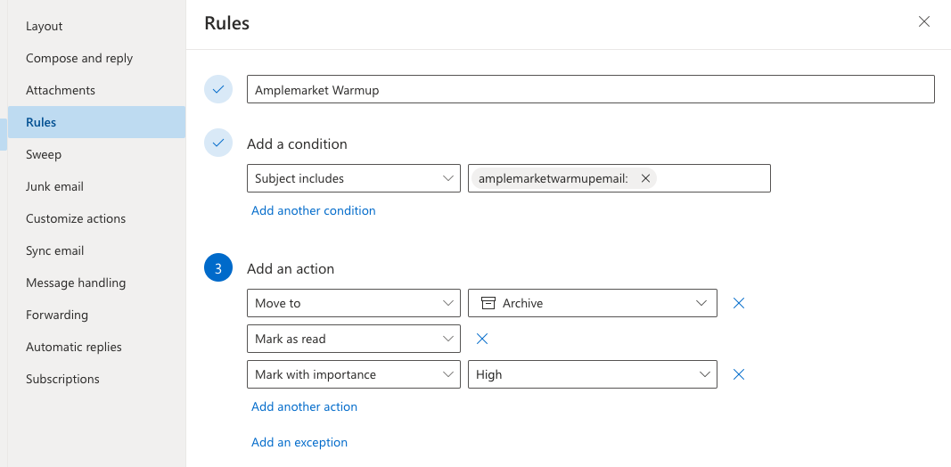Open the Sweep settings section
Image resolution: width=951 pixels, height=467 pixels.
(x=44, y=154)
